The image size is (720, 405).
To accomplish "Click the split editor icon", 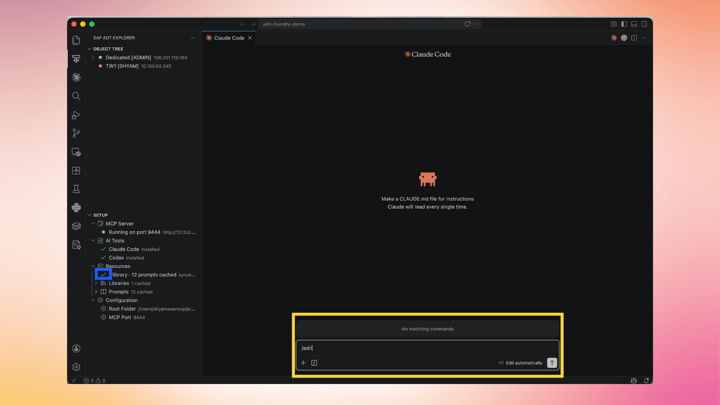I will coord(634,37).
